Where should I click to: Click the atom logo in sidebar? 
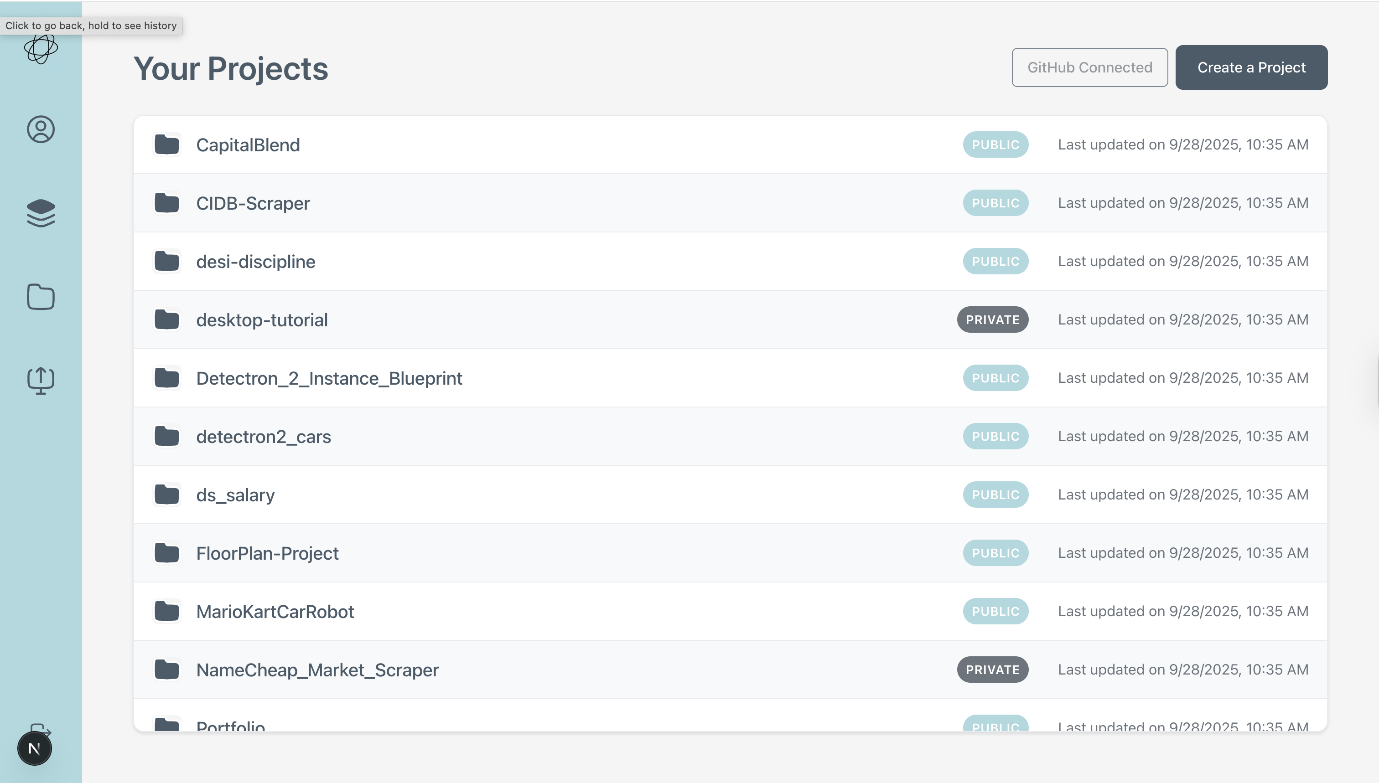click(41, 50)
